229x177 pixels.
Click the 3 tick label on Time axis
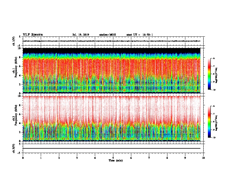(x=77, y=158)
